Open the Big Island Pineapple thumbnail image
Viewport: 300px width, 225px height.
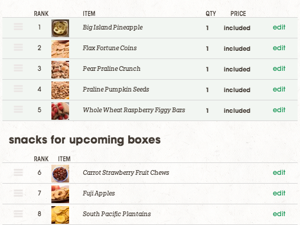[60, 28]
